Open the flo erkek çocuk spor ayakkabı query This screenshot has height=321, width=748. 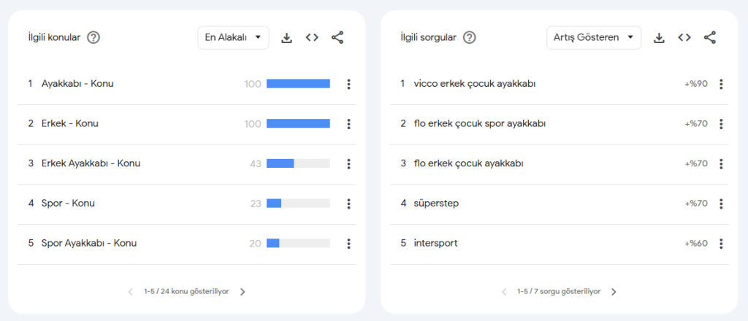pos(479,123)
